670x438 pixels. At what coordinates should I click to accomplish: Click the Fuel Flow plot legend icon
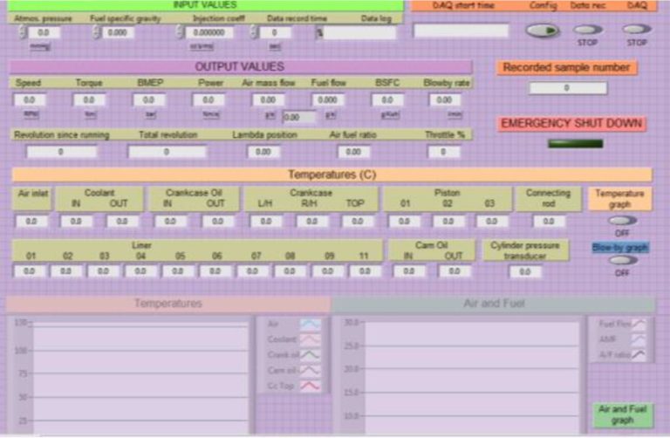tap(639, 324)
